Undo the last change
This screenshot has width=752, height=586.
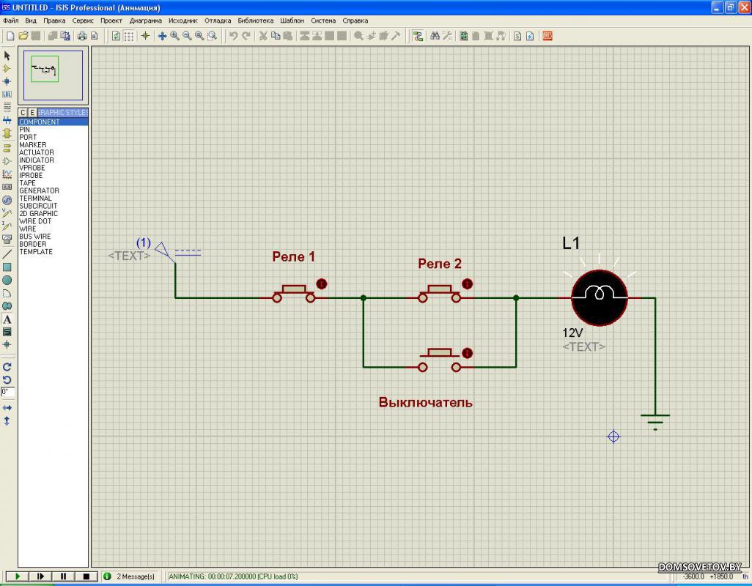(234, 36)
